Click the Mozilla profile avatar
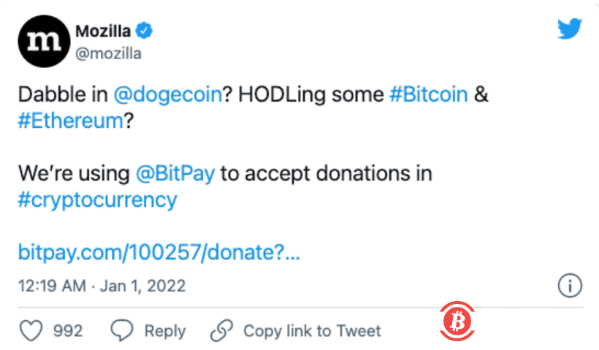The height and width of the screenshot is (350, 599). coord(41,41)
